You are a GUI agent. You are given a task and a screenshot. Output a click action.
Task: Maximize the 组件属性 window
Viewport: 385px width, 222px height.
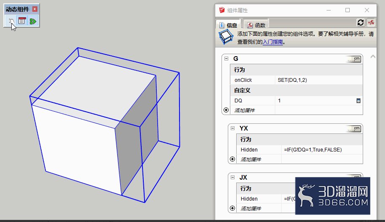[348, 10]
